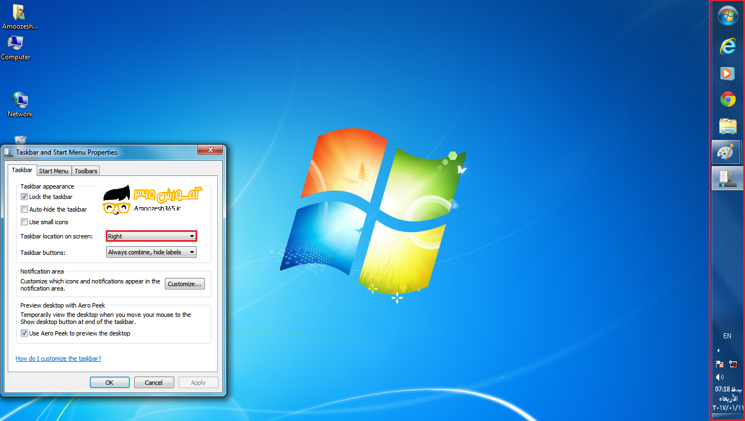Viewport: 745px width, 421px height.
Task: Enable Auto-hide the taskbar
Action: [x=24, y=209]
